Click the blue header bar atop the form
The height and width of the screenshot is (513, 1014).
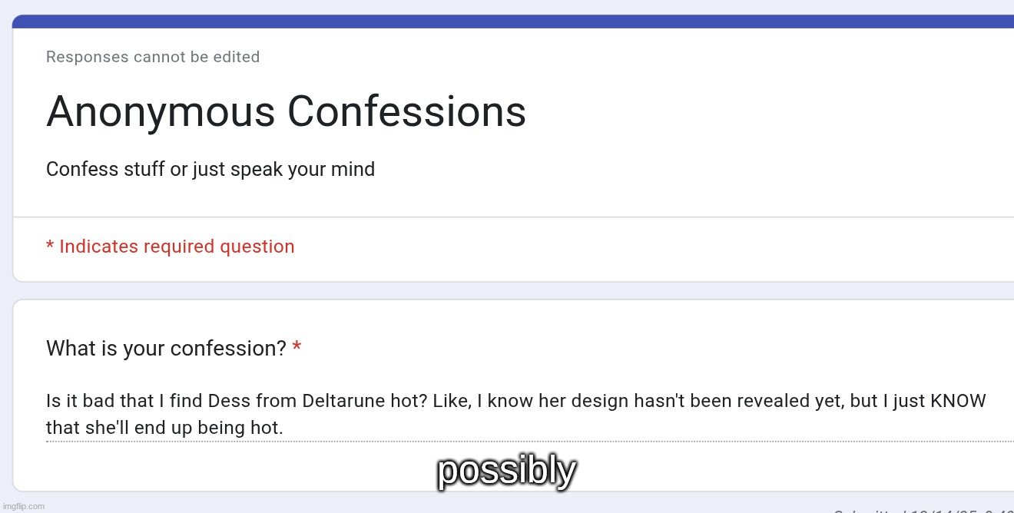(x=513, y=21)
